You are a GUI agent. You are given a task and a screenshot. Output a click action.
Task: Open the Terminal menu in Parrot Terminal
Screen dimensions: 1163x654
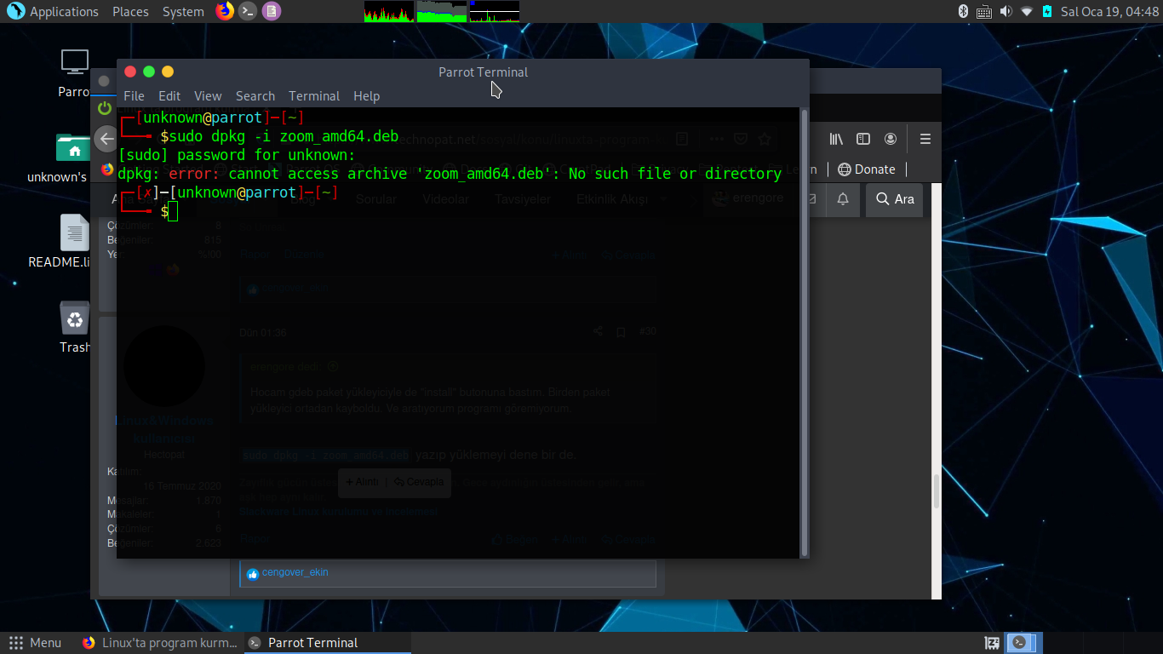click(x=314, y=96)
